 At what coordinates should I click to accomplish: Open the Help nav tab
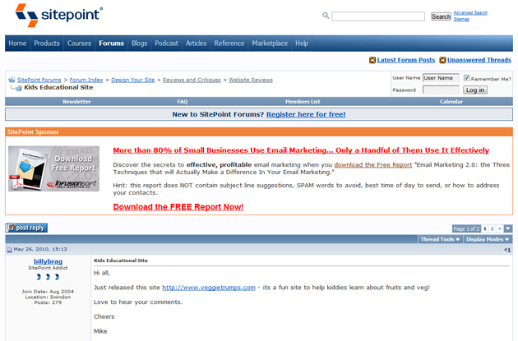[302, 44]
